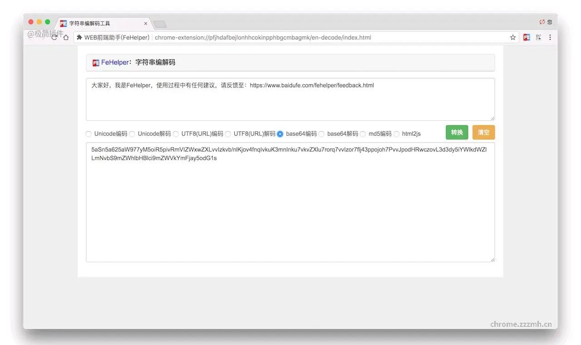Image resolution: width=581 pixels, height=345 pixels.
Task: Select the md5编码 radio button
Action: pos(363,134)
